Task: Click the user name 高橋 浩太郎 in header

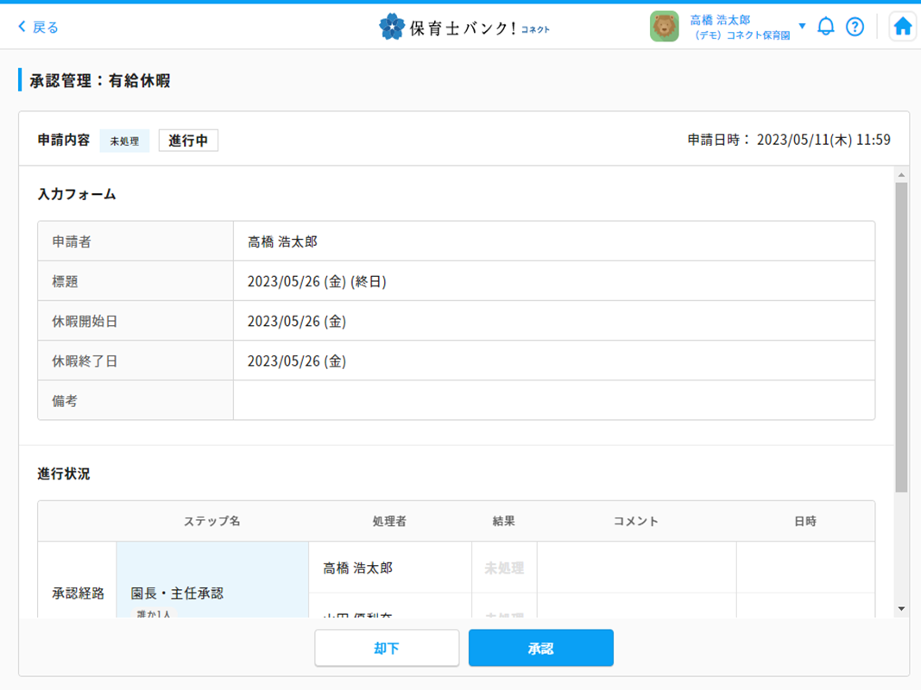Action: (x=720, y=20)
